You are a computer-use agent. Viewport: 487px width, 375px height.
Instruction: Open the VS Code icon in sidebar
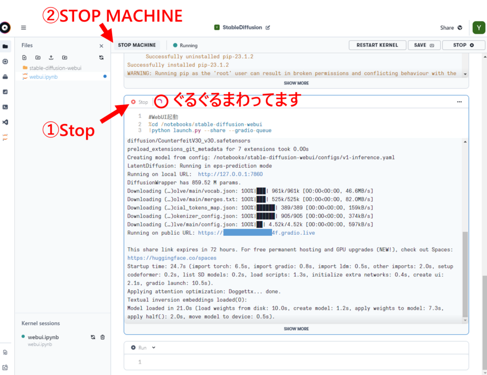point(5,122)
